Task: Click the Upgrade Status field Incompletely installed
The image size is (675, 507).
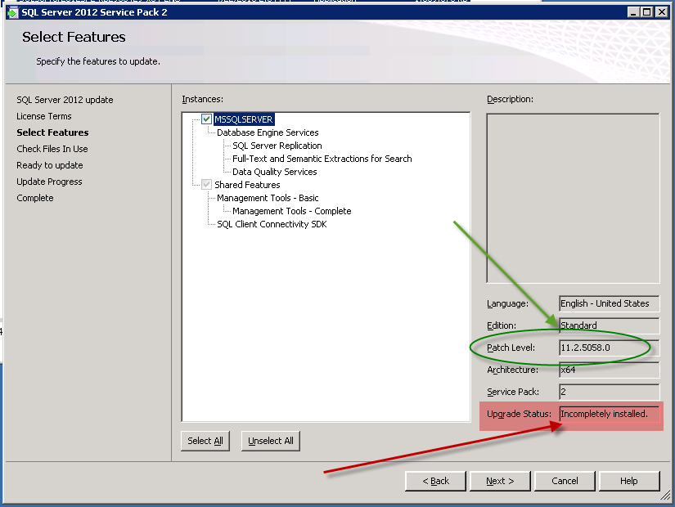Action: tap(609, 414)
